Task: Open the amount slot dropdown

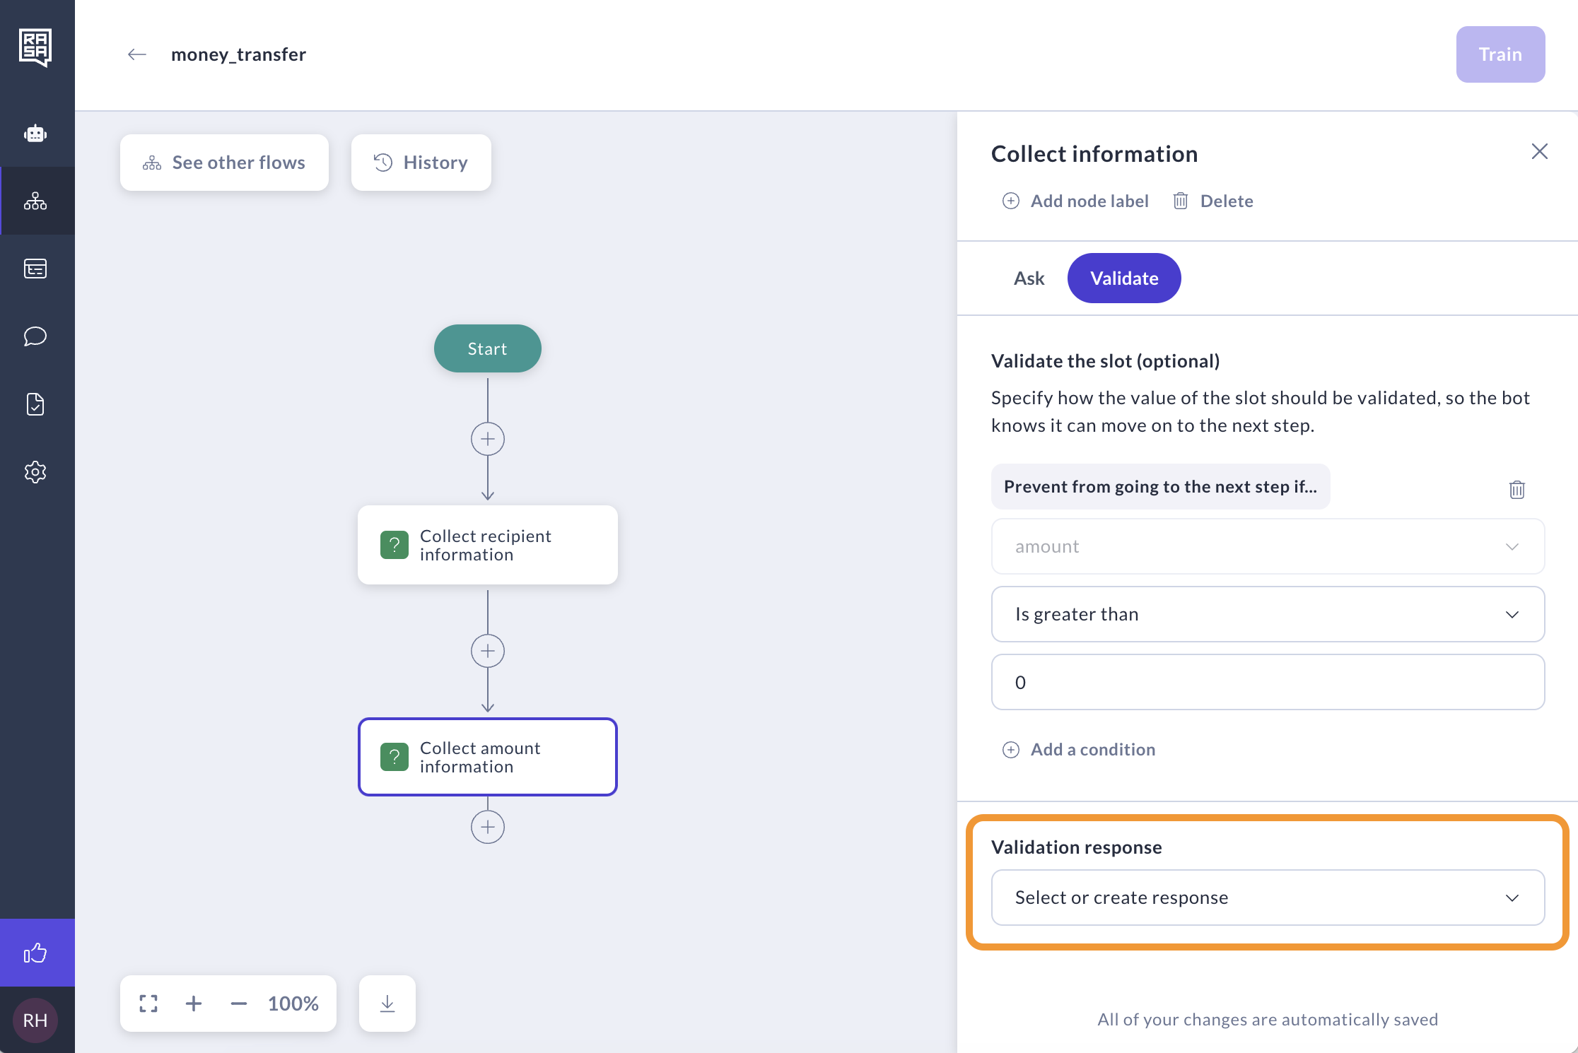Action: [x=1267, y=546]
